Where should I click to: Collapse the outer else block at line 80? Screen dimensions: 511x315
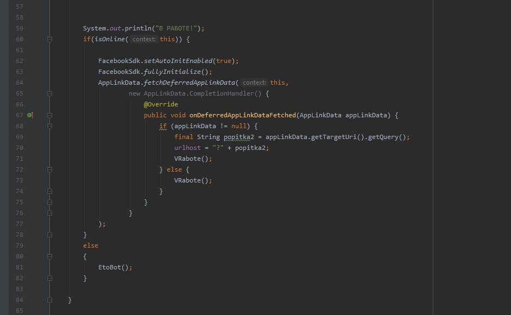49,257
